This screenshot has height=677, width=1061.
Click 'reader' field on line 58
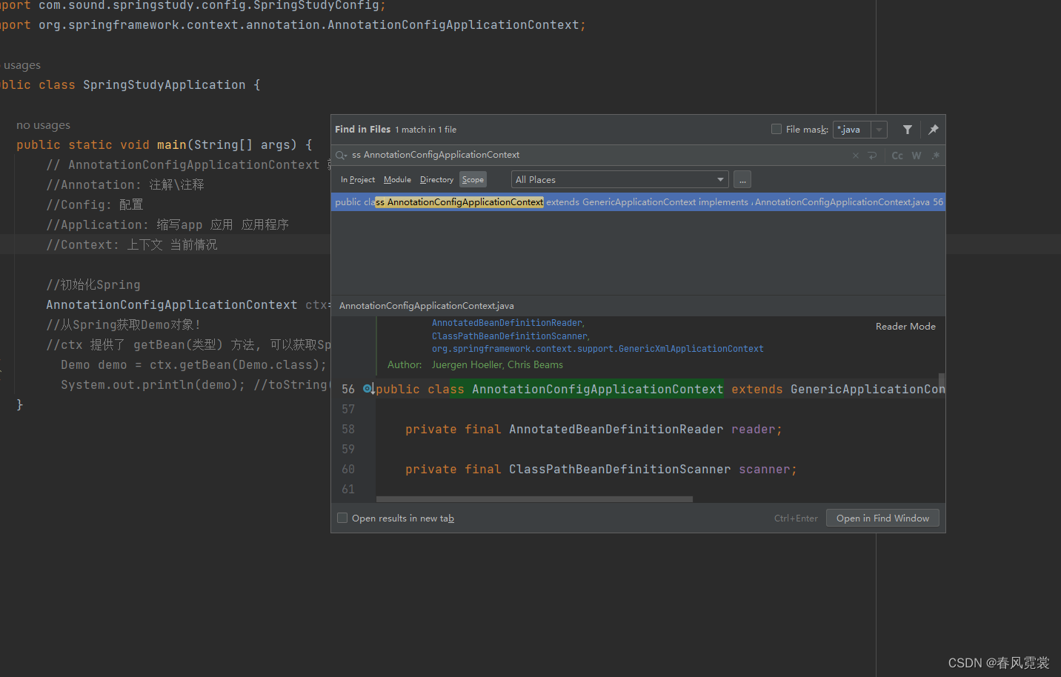[753, 430]
